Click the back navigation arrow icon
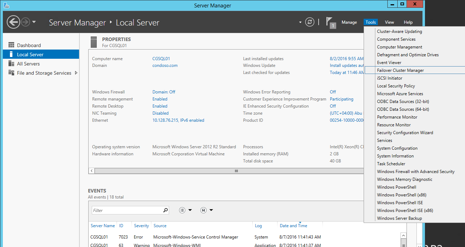Image resolution: width=465 pixels, height=247 pixels. [x=13, y=22]
